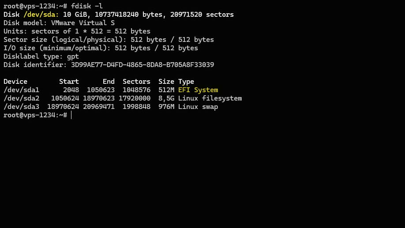Viewport: 405px width, 228px height.
Task: Click the Size column header
Action: (166, 82)
